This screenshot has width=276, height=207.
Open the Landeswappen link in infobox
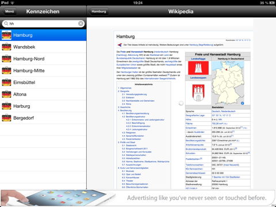coord(198,78)
